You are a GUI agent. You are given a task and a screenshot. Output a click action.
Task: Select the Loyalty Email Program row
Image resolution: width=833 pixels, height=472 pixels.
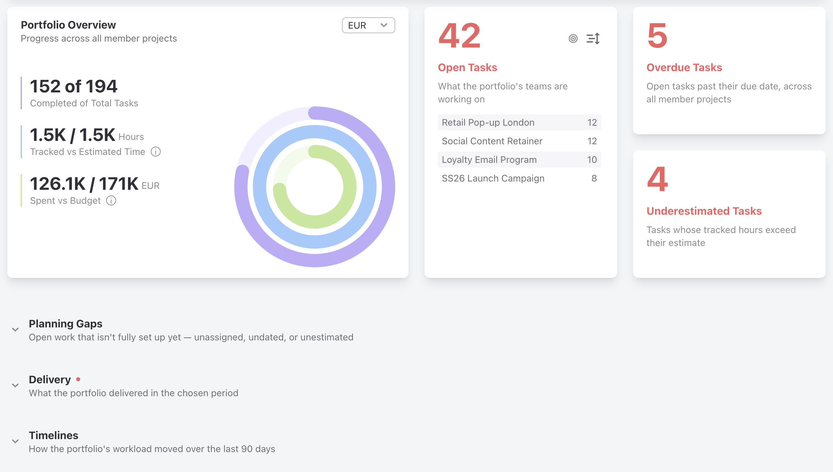[x=519, y=160]
